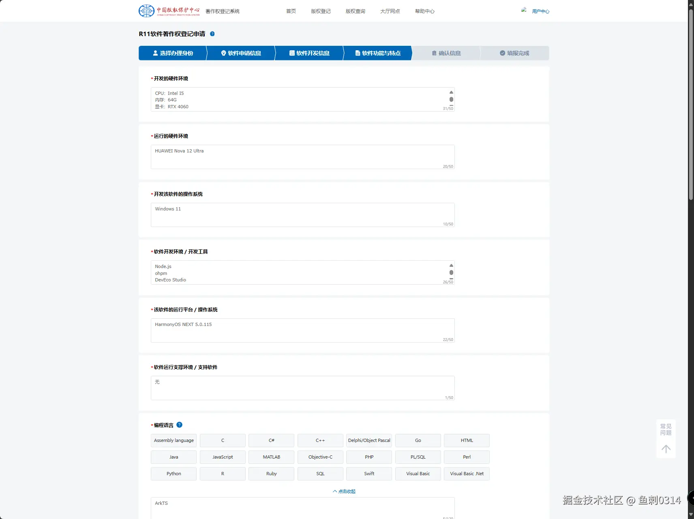Choose the Visual Basic language button

click(x=418, y=474)
